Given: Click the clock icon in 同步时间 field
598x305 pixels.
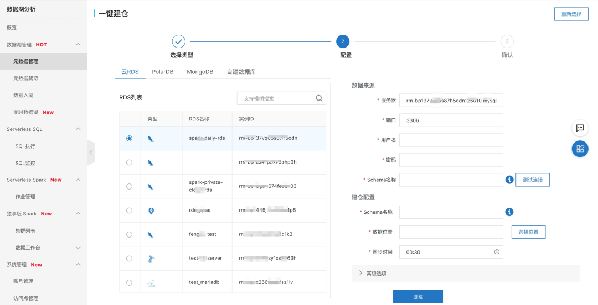Looking at the screenshot, I should (x=497, y=251).
